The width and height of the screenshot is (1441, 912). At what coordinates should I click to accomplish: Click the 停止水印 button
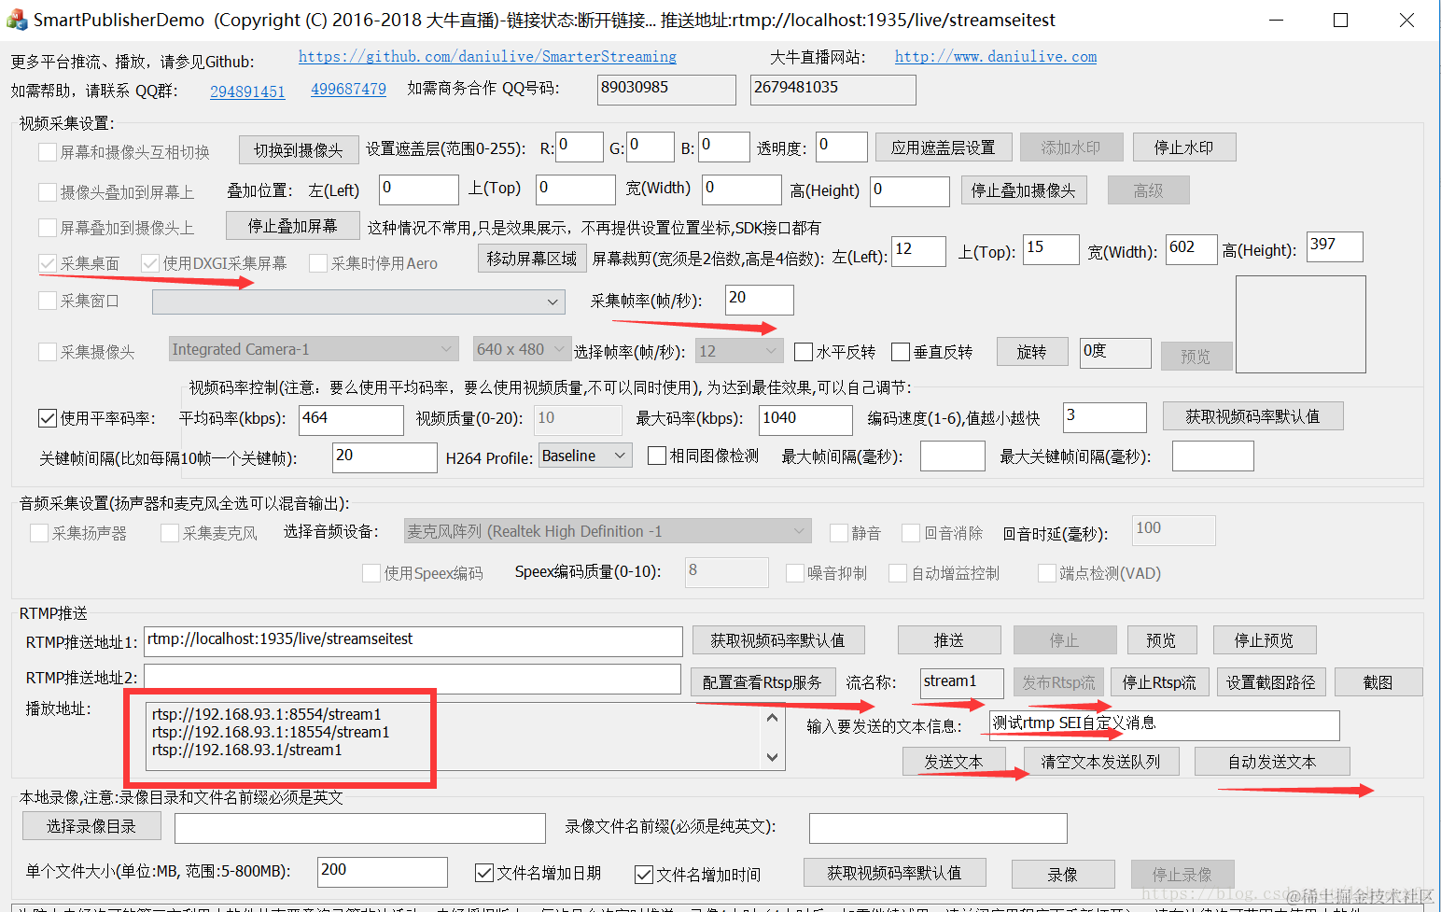1184,147
